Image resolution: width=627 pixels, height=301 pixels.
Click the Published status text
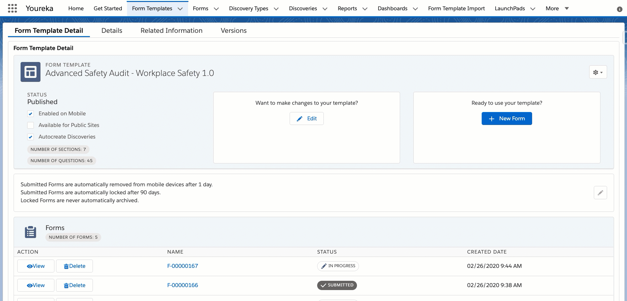[x=42, y=102]
